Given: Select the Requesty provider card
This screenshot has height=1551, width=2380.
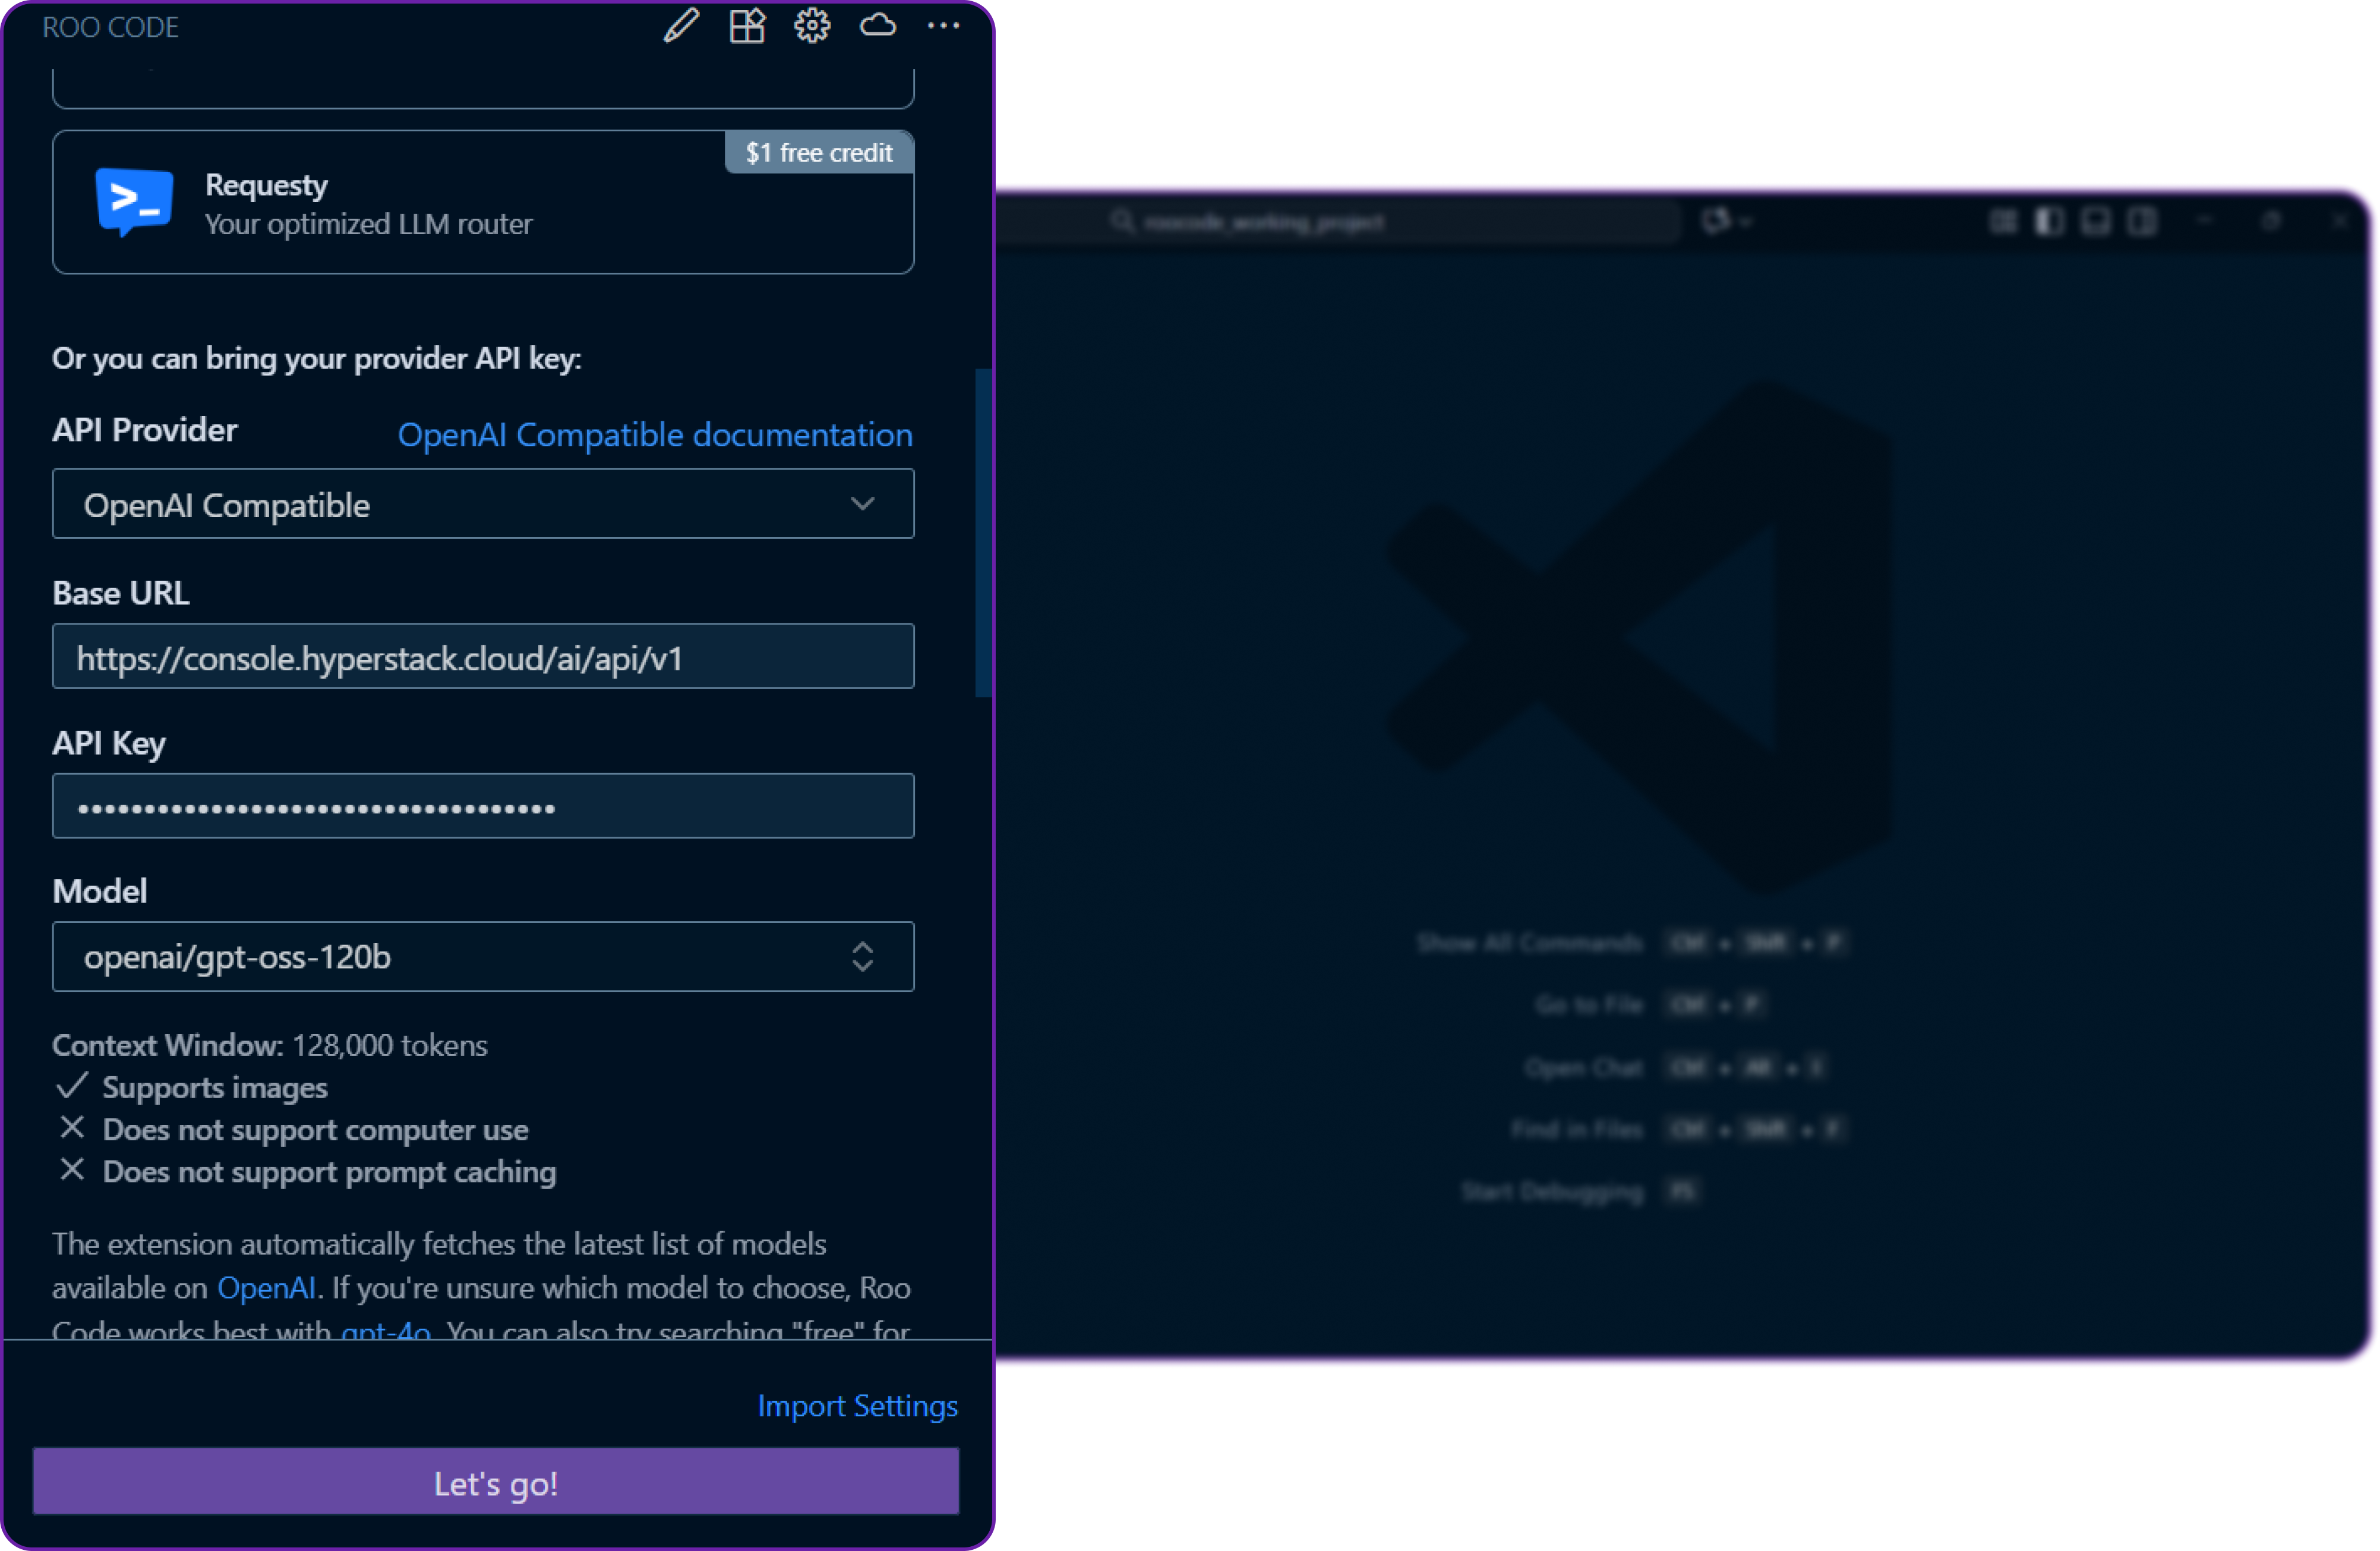Looking at the screenshot, I should click(483, 202).
